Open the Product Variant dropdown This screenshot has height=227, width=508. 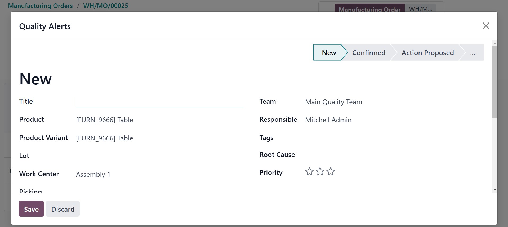[159, 138]
